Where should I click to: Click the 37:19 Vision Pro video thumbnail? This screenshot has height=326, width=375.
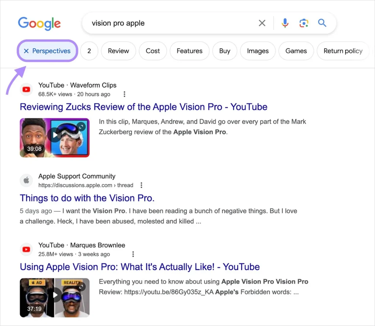55,297
